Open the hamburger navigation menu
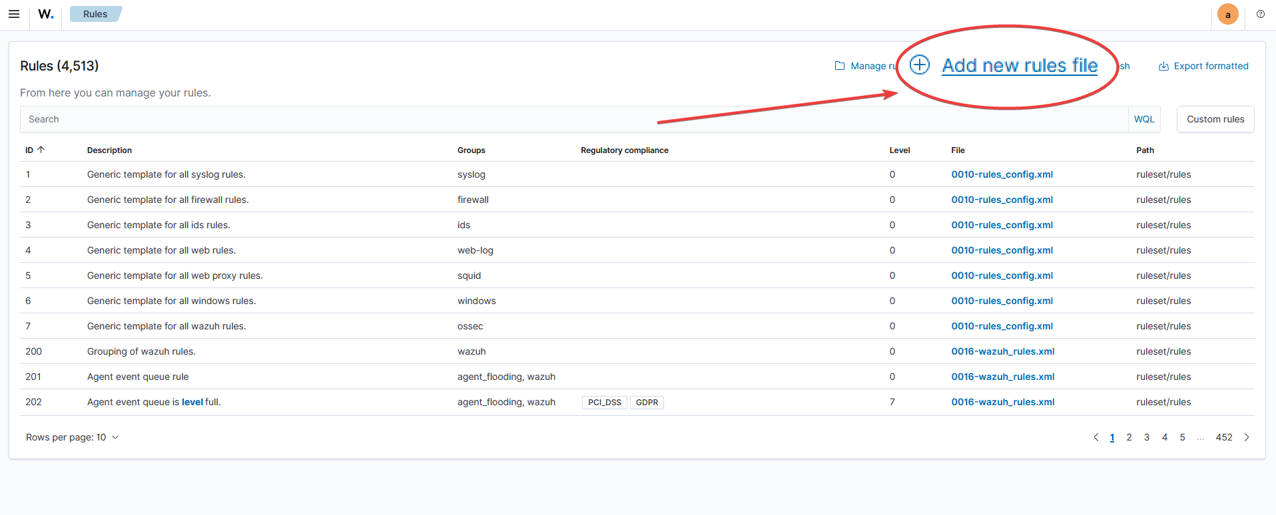The width and height of the screenshot is (1276, 515). [14, 14]
